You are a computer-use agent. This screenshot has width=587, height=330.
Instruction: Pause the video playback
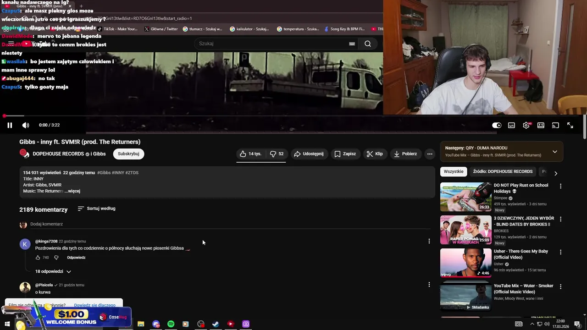tap(10, 125)
